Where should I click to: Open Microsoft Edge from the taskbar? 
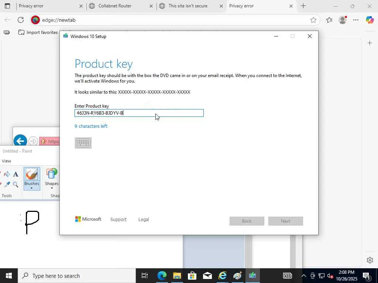[x=162, y=276]
